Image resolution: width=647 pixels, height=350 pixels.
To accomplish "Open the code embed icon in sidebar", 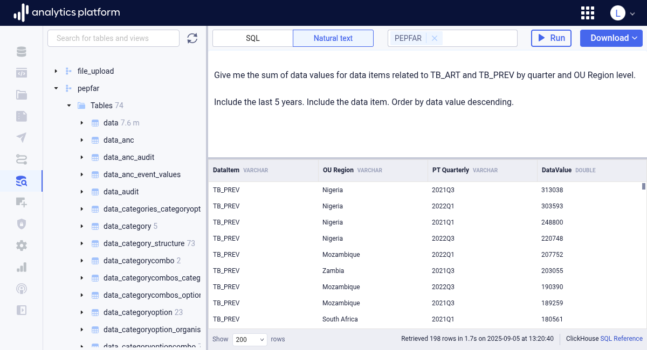I will (x=22, y=73).
